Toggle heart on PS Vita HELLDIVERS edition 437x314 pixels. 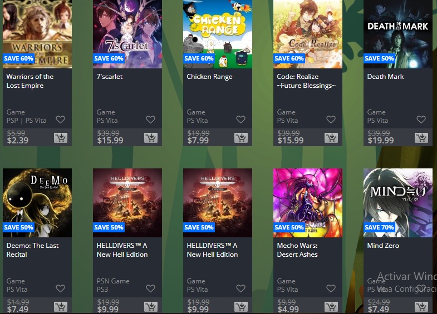click(241, 288)
